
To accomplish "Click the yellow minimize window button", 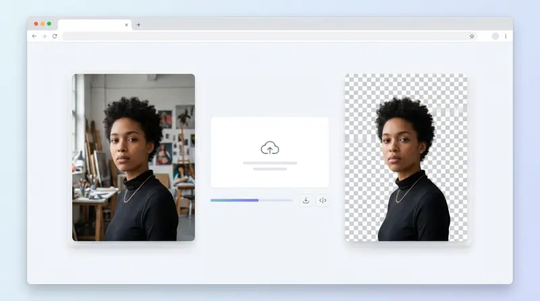I will (x=43, y=24).
